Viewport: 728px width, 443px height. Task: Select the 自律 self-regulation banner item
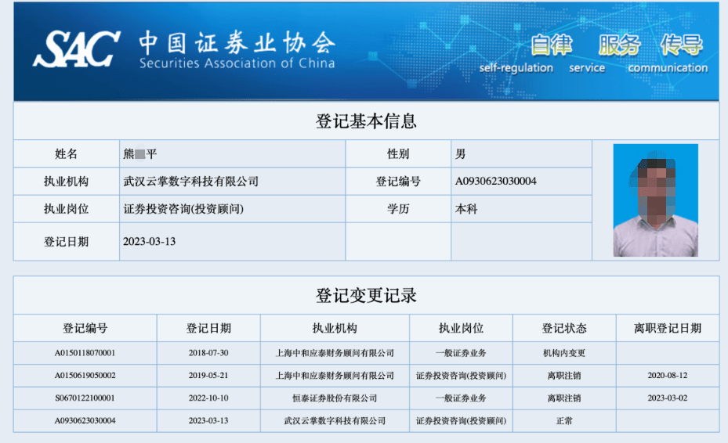[551, 45]
